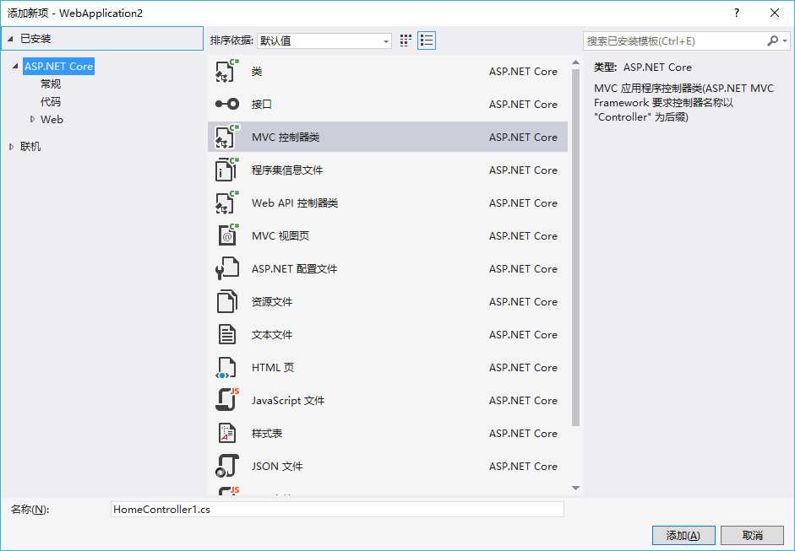
Task: Select the ASP.NET 配置文件 template name
Action: click(x=294, y=269)
